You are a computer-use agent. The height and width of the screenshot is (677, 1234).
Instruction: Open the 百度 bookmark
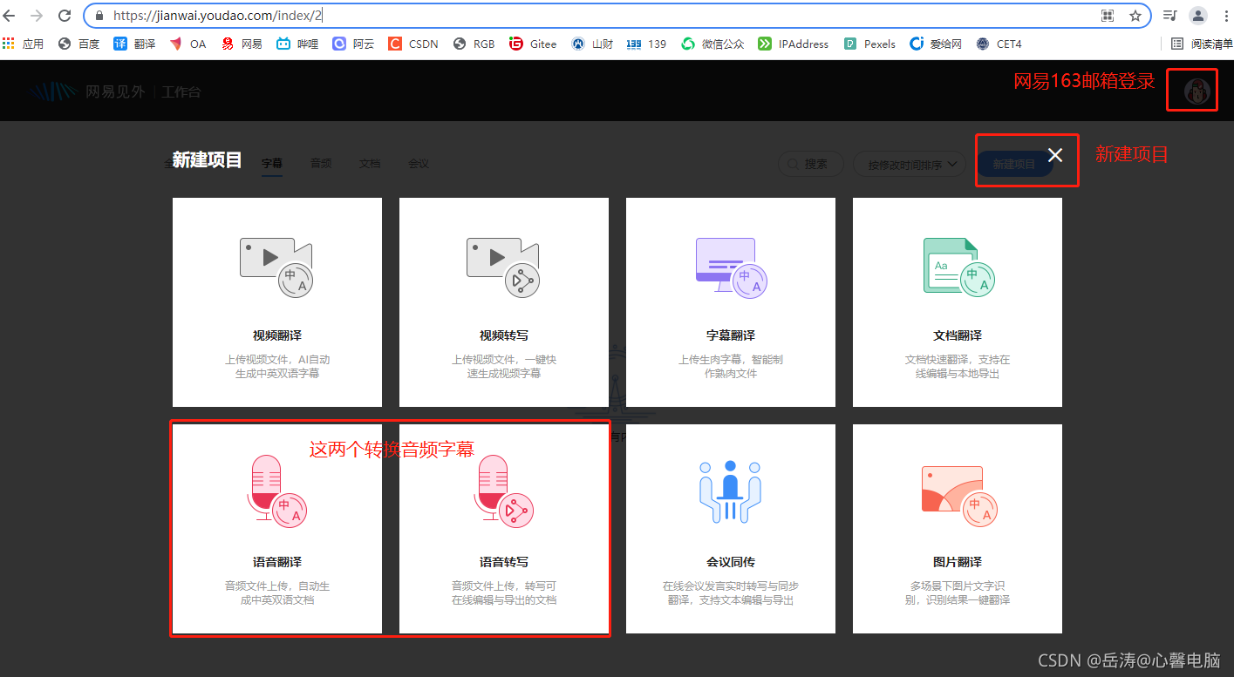tap(78, 44)
